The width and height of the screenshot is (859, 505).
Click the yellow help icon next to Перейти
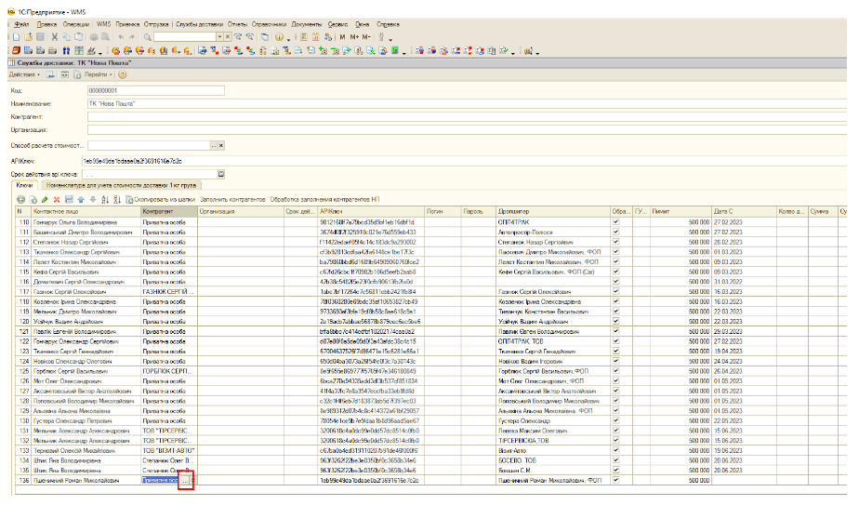[x=122, y=73]
